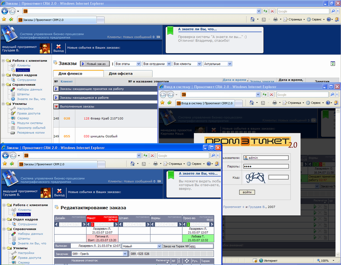Viewport: 341px width, 265px height.
Task: Collapse Утилиты tree node in orders list window
Action: 3,104
